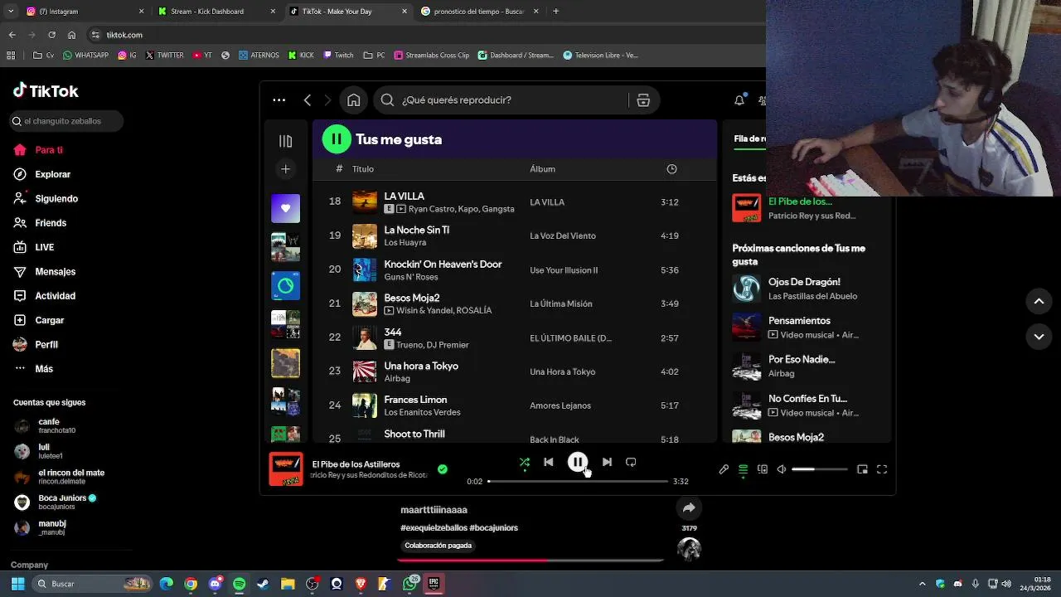Open the lyrics microphone icon
This screenshot has height=597, width=1061.
[724, 469]
